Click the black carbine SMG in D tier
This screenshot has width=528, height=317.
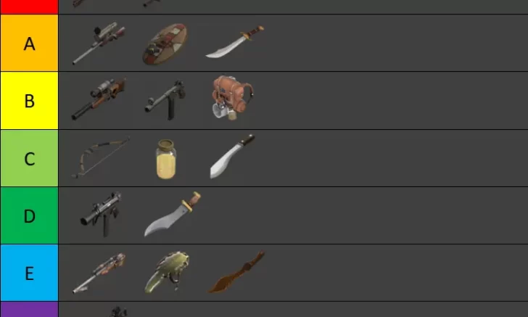101,215
